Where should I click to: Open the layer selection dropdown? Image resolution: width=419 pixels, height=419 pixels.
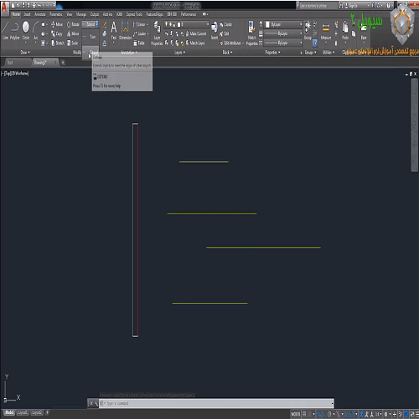pos(186,24)
